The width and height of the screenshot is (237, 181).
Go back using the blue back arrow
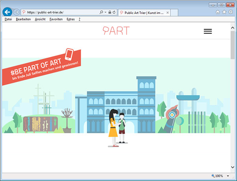point(7,12)
